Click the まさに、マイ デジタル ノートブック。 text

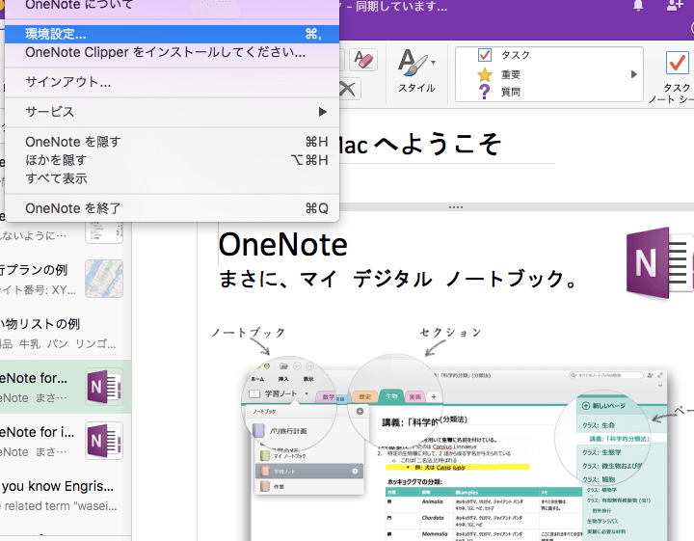[x=398, y=279]
